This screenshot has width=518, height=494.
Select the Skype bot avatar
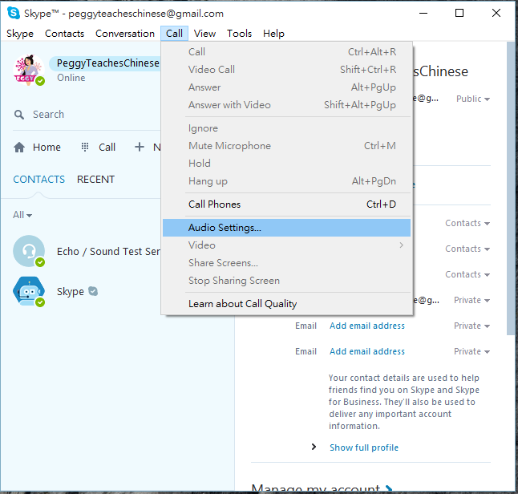point(29,291)
